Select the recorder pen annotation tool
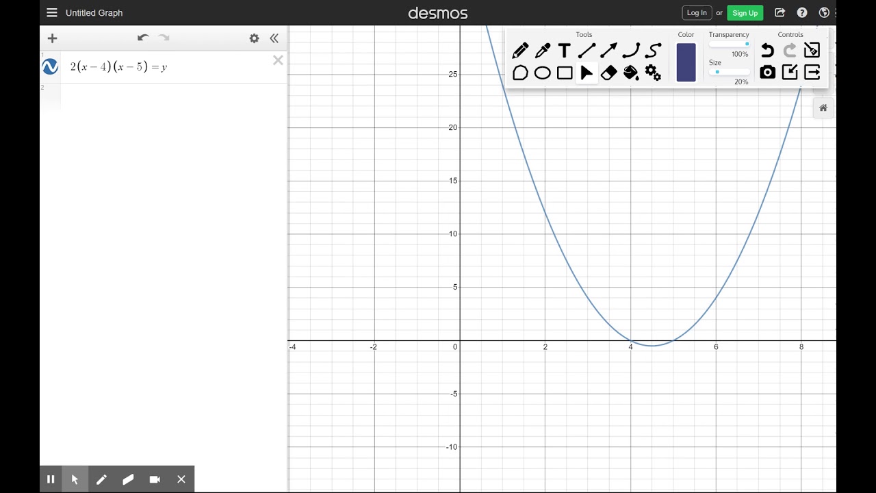This screenshot has width=876, height=493. (x=101, y=479)
